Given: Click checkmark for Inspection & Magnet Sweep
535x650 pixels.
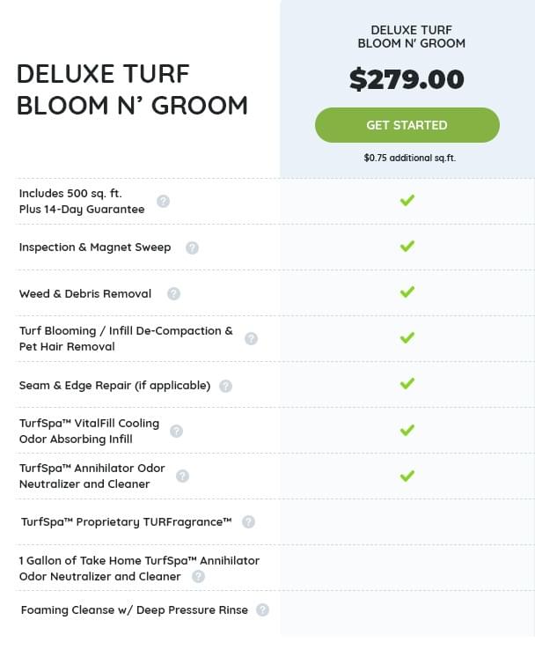Looking at the screenshot, I should click(407, 247).
